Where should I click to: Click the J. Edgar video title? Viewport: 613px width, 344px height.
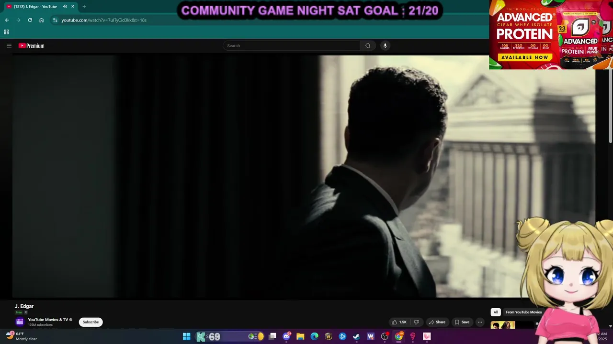point(24,306)
